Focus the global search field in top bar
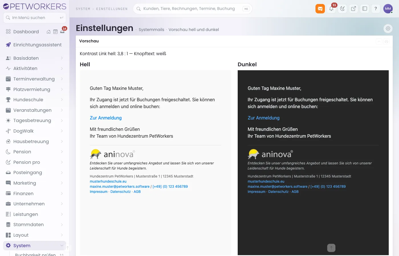The height and width of the screenshot is (256, 399). pos(192,9)
